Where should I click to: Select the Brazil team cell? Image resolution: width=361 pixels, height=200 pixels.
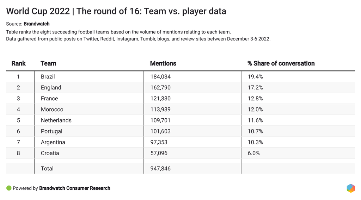pos(48,77)
